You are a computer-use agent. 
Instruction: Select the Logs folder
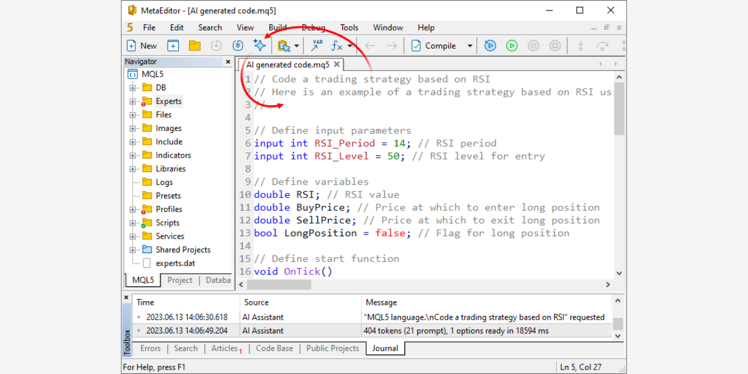pyautogui.click(x=164, y=182)
